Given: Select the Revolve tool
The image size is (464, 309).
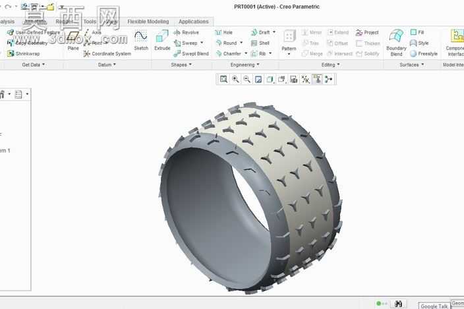Looking at the screenshot, I should coord(186,32).
